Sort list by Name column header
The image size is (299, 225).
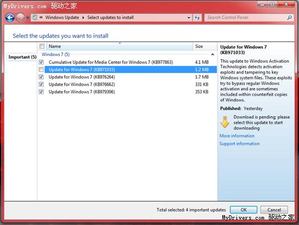click(120, 46)
